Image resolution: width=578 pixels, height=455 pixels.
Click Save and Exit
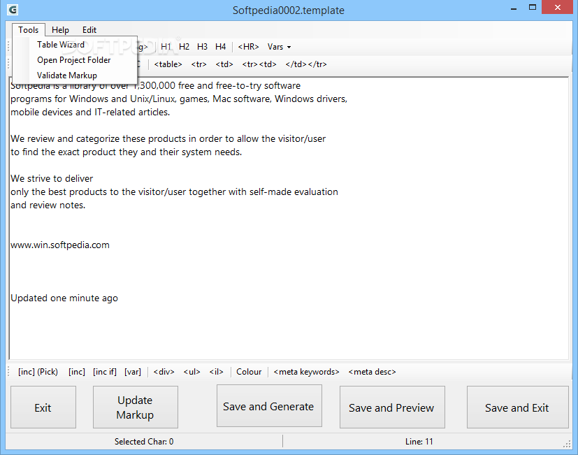(518, 407)
